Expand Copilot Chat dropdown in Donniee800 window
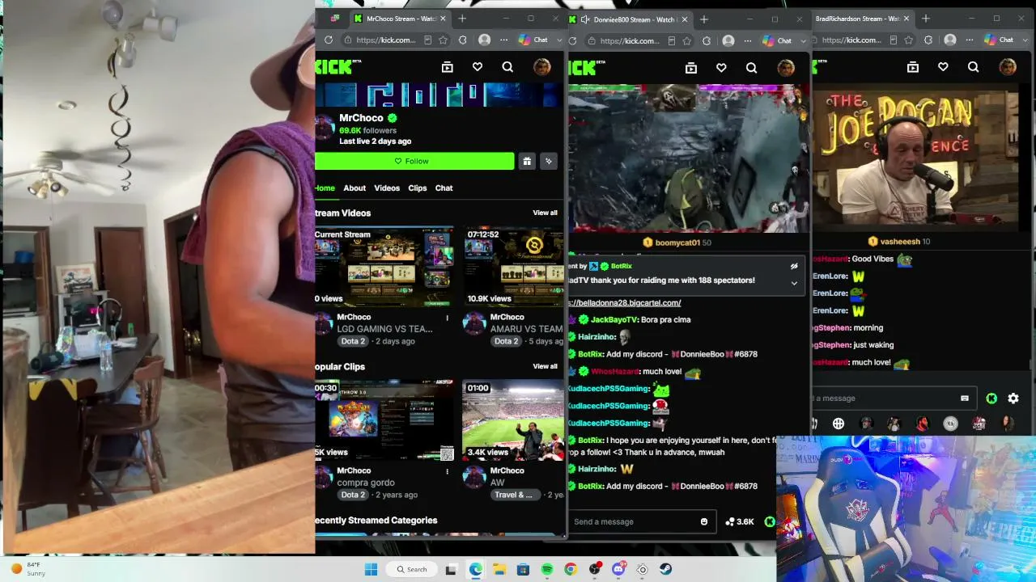This screenshot has height=582, width=1036. click(803, 40)
